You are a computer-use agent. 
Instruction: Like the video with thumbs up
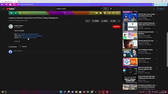coord(88,21)
